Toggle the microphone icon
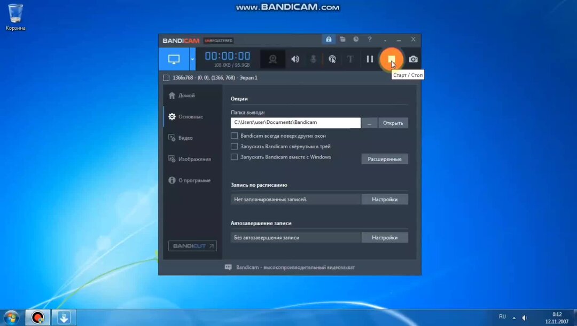 (313, 59)
